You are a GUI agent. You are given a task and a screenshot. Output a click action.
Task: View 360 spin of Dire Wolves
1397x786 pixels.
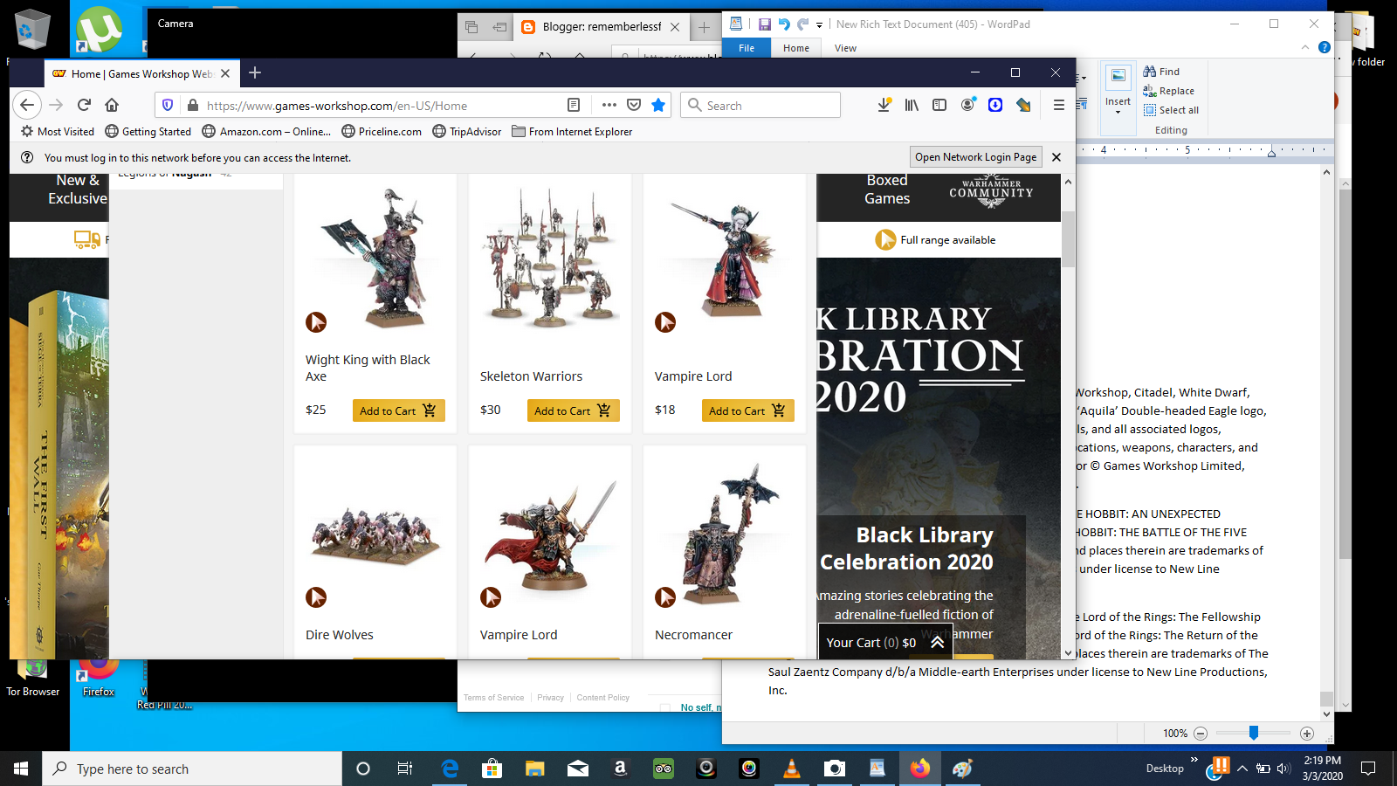point(316,597)
